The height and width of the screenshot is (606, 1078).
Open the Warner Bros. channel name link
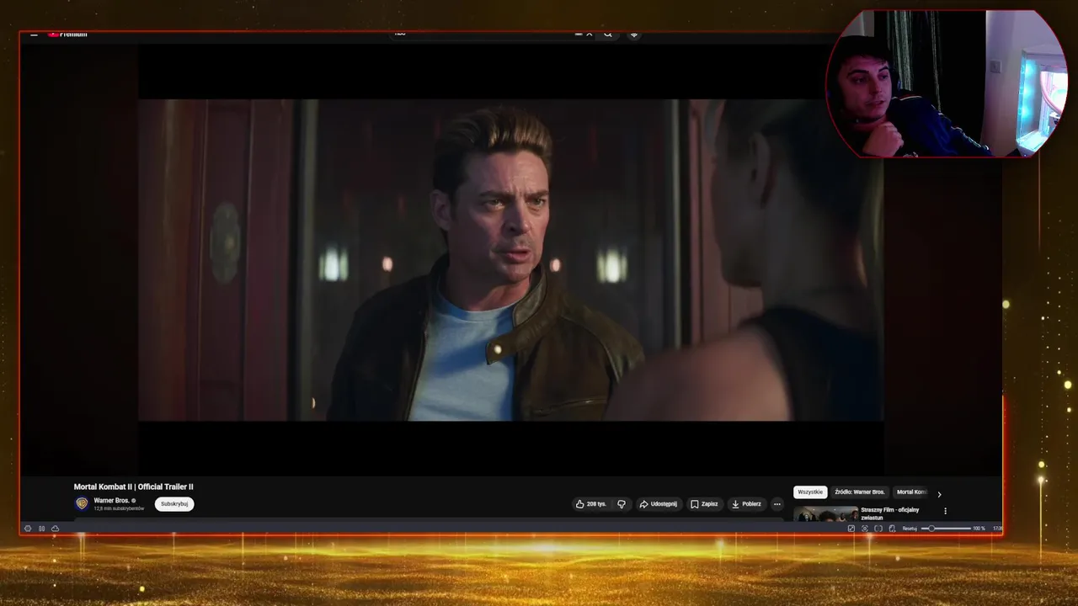coord(111,500)
